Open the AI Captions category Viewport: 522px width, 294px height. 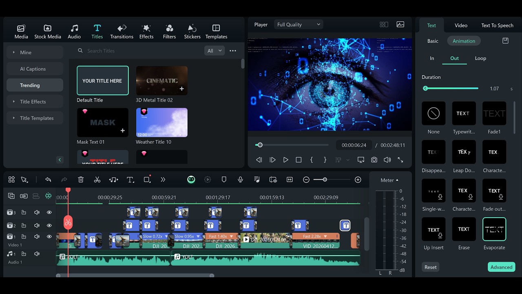(x=35, y=69)
